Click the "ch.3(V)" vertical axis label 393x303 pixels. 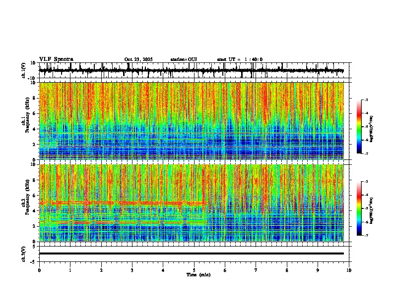(24, 254)
